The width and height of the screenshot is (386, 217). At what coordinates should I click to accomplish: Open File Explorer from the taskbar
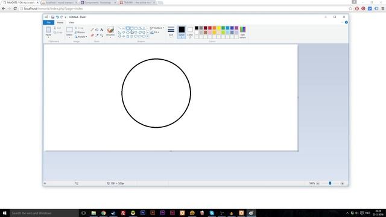click(x=93, y=213)
